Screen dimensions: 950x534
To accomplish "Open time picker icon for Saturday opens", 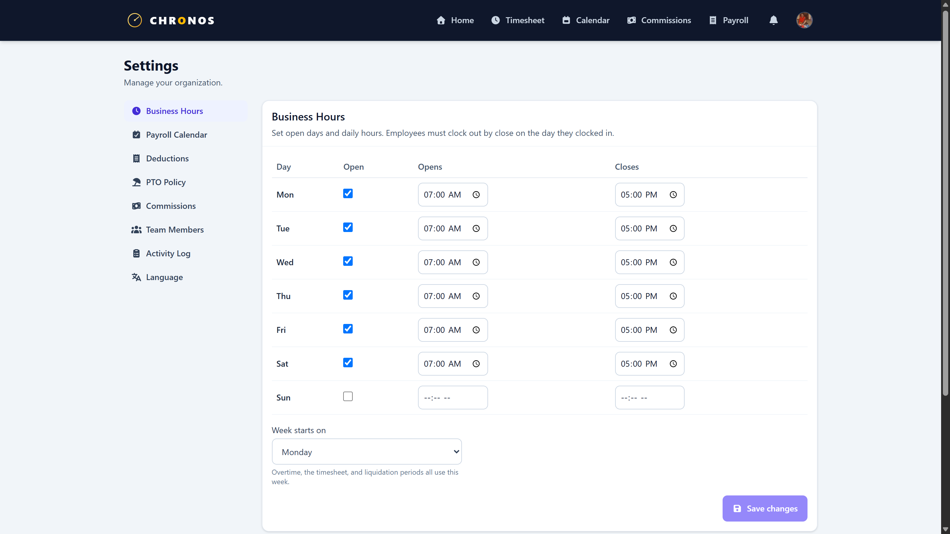I will coord(476,364).
